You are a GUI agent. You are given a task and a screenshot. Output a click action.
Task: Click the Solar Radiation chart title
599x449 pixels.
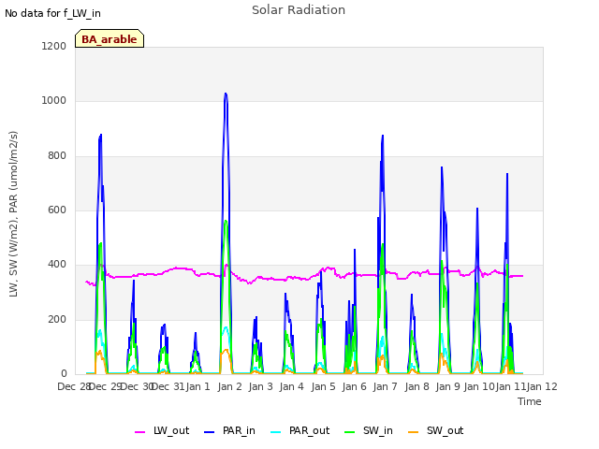pos(299,10)
